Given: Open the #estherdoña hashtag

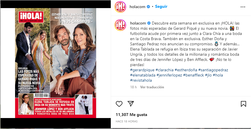Looking at the screenshot, I should [186, 70].
